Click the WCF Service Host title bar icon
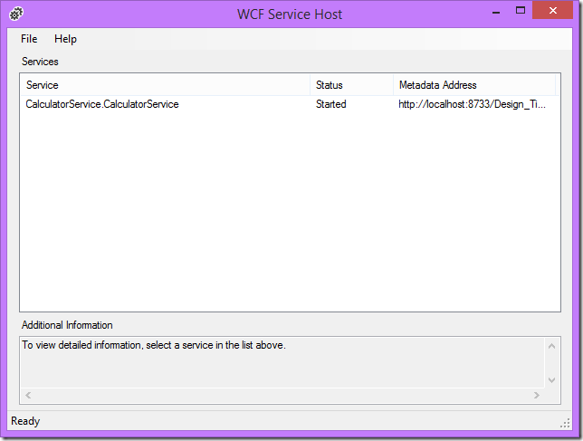The image size is (583, 441). coord(16,14)
